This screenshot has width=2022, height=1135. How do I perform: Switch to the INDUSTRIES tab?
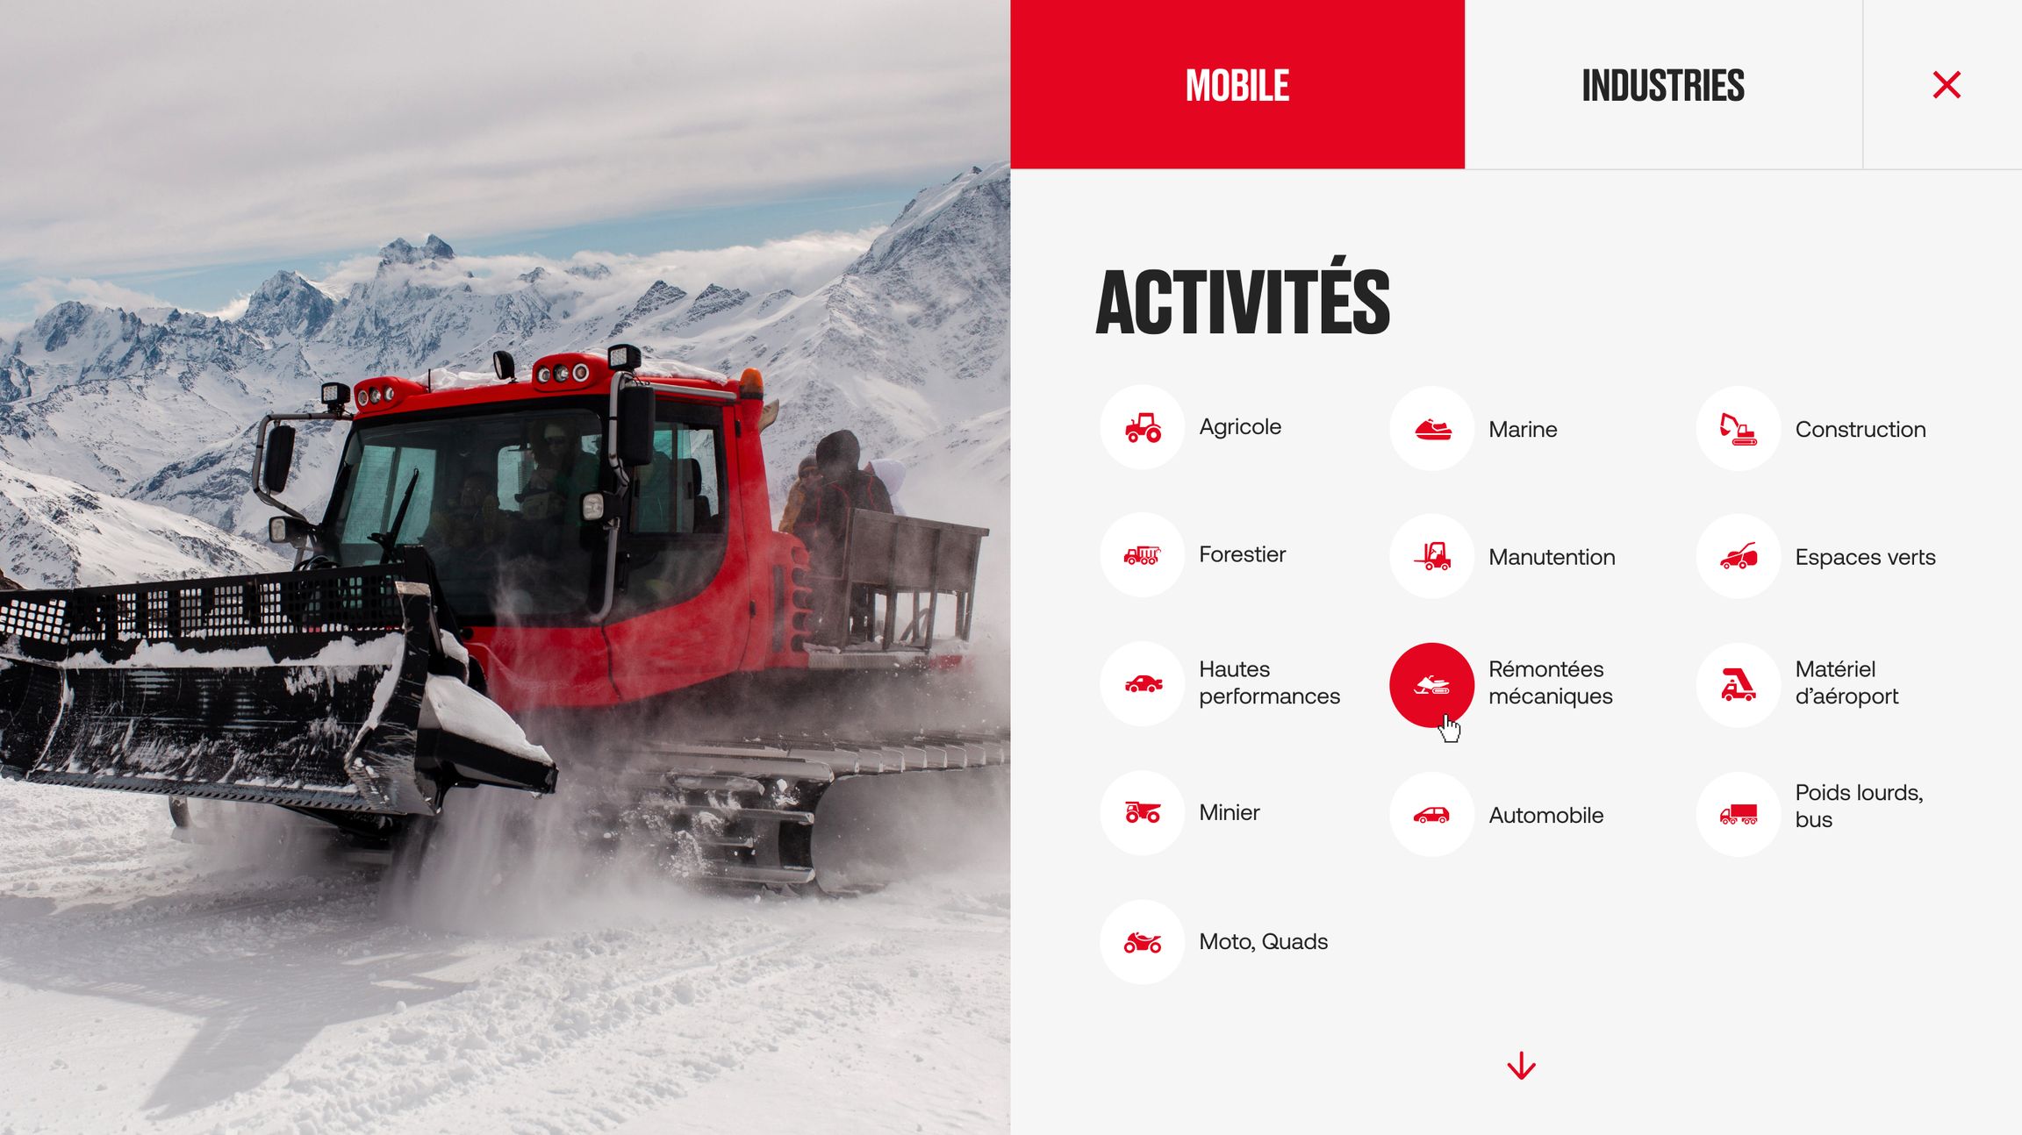pos(1662,84)
